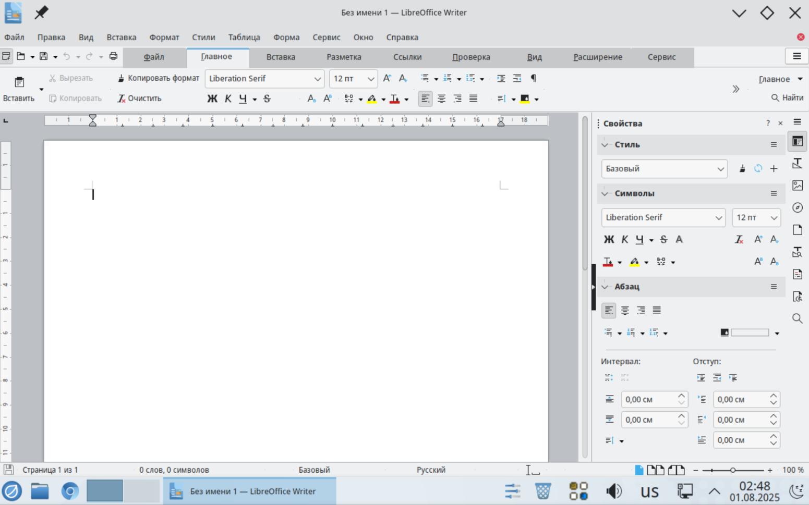The width and height of the screenshot is (809, 505).
Task: Open the Gallery sidebar panel icon
Action: click(797, 186)
